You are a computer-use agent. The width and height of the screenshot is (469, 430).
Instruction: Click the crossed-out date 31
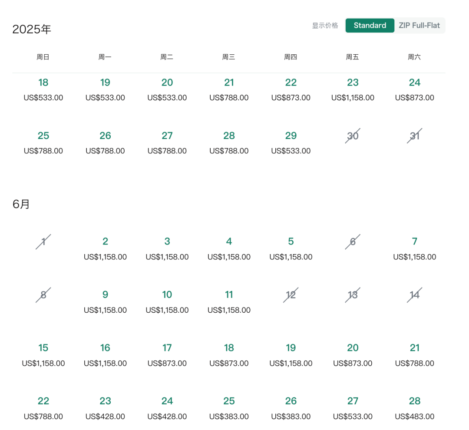415,136
